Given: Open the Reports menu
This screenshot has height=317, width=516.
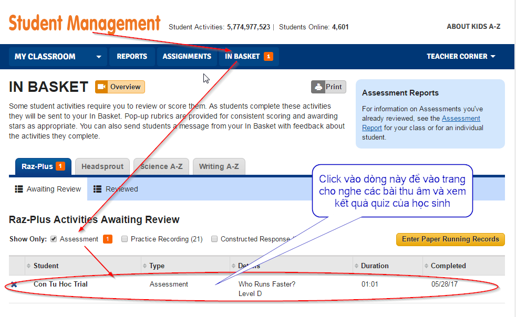Looking at the screenshot, I should pyautogui.click(x=132, y=57).
